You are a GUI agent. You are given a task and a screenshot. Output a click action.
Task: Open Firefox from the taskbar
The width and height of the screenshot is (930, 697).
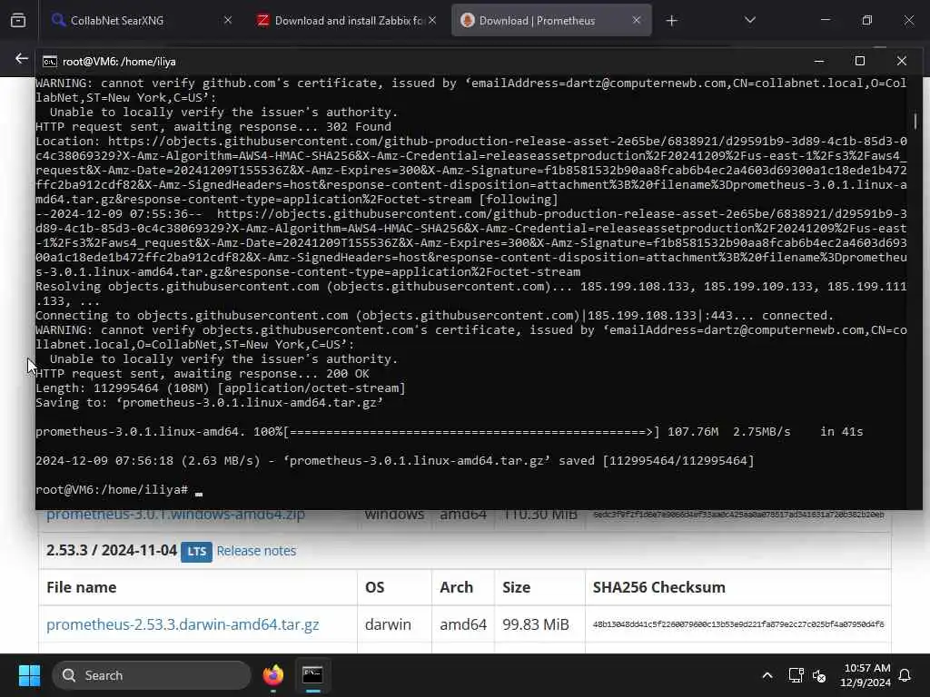tap(272, 675)
